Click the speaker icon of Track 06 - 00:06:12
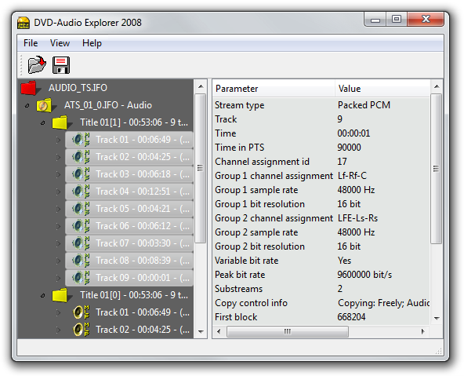 (81, 226)
